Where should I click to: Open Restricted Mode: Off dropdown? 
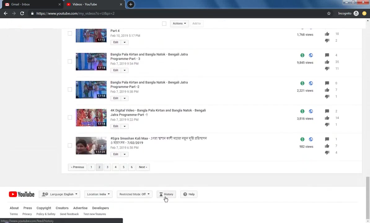(134, 194)
